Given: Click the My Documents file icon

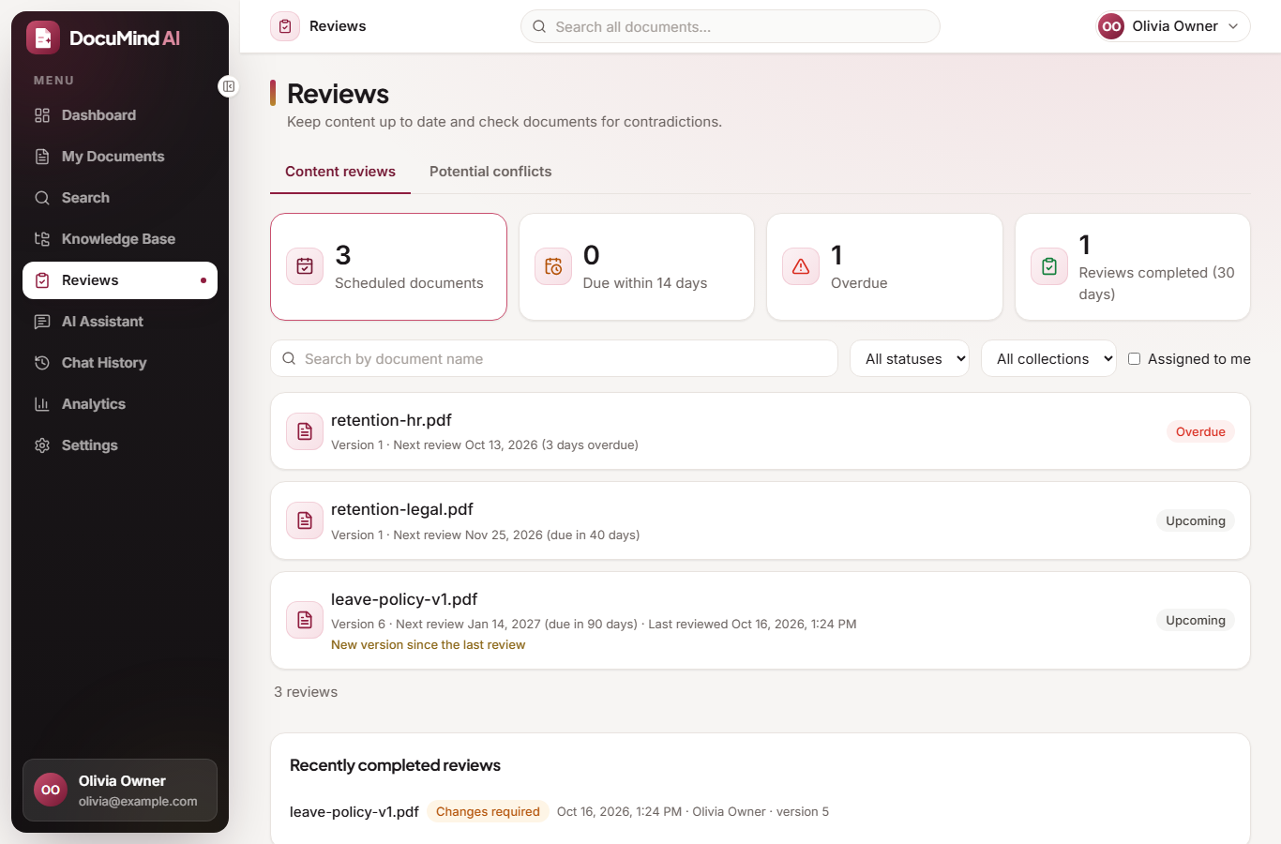Looking at the screenshot, I should 42,157.
